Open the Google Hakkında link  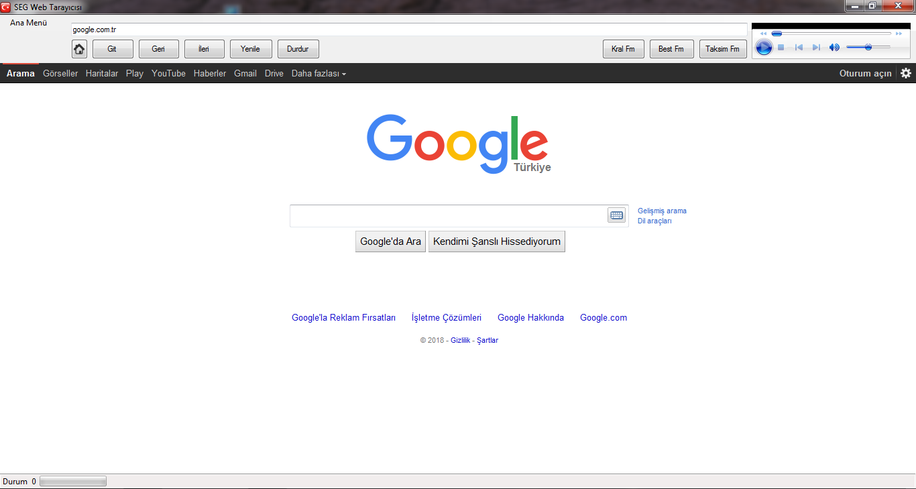[530, 318]
